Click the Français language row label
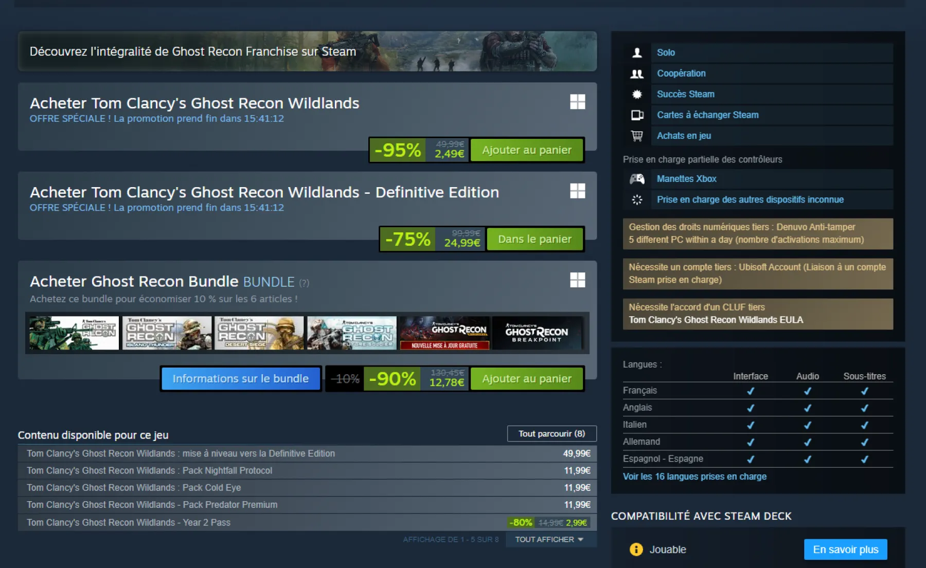The height and width of the screenshot is (568, 926). (639, 391)
